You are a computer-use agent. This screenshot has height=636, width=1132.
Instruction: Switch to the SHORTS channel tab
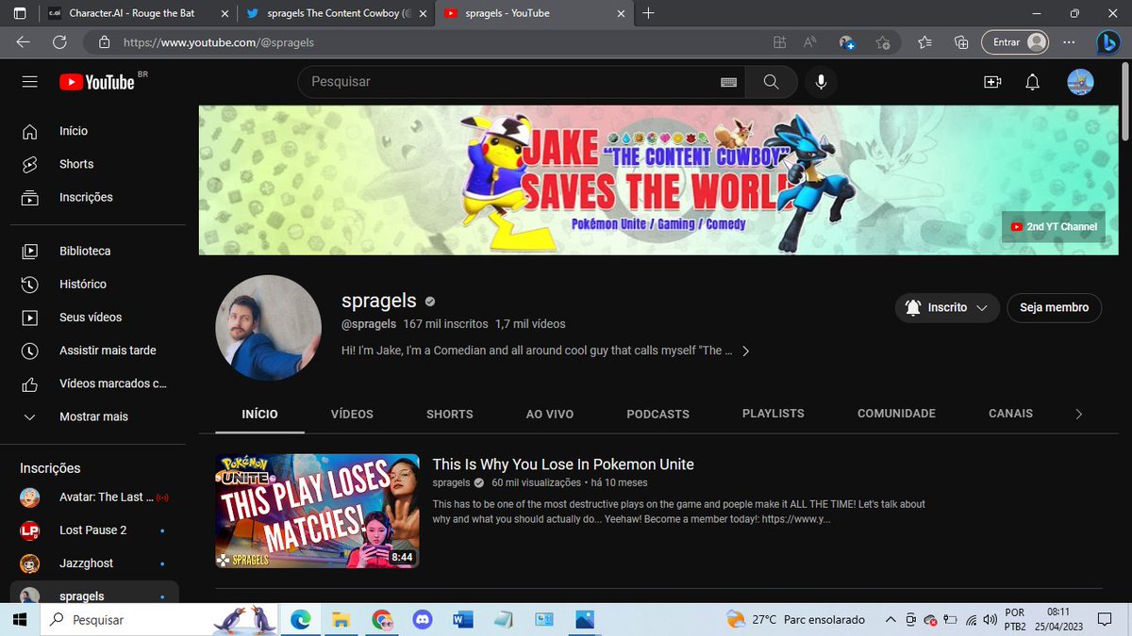click(x=450, y=414)
